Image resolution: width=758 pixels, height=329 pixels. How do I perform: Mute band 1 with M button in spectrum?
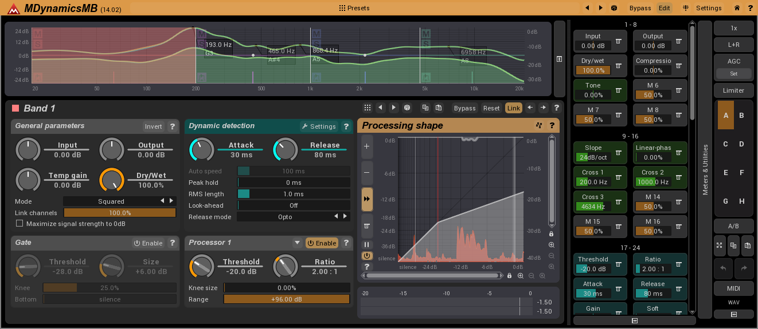pyautogui.click(x=38, y=34)
